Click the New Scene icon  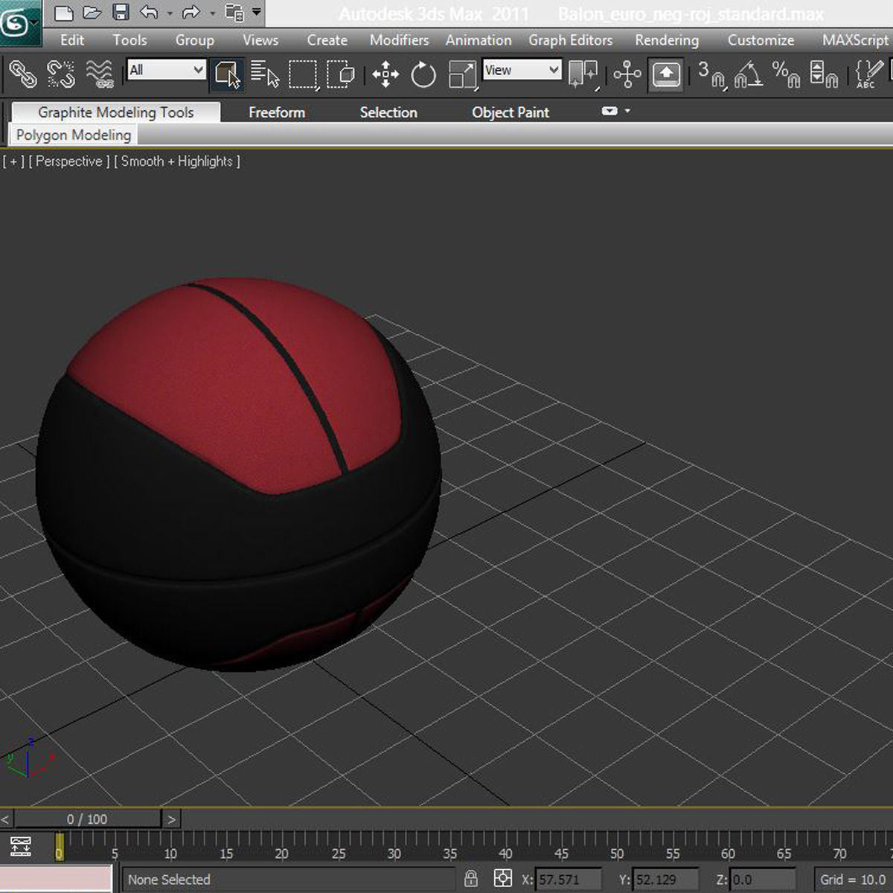[64, 13]
